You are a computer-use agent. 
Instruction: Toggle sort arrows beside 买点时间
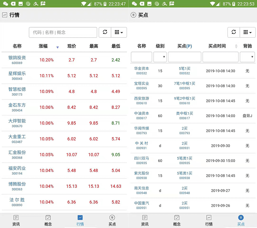click(236, 46)
